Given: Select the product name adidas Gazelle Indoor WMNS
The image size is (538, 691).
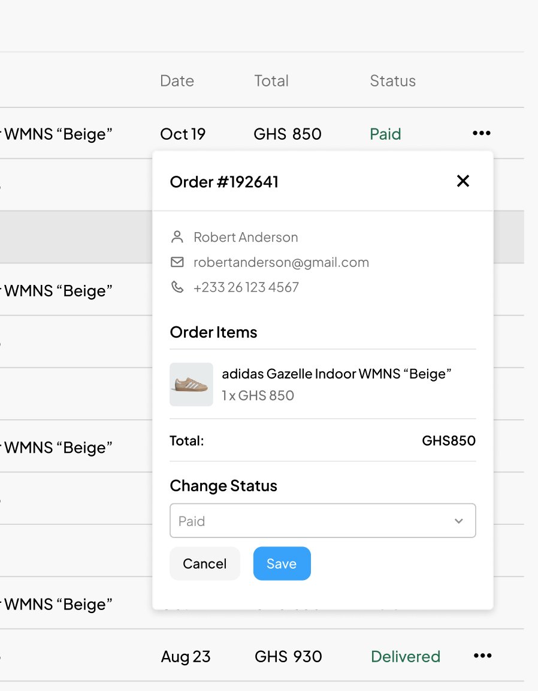Looking at the screenshot, I should (x=336, y=374).
